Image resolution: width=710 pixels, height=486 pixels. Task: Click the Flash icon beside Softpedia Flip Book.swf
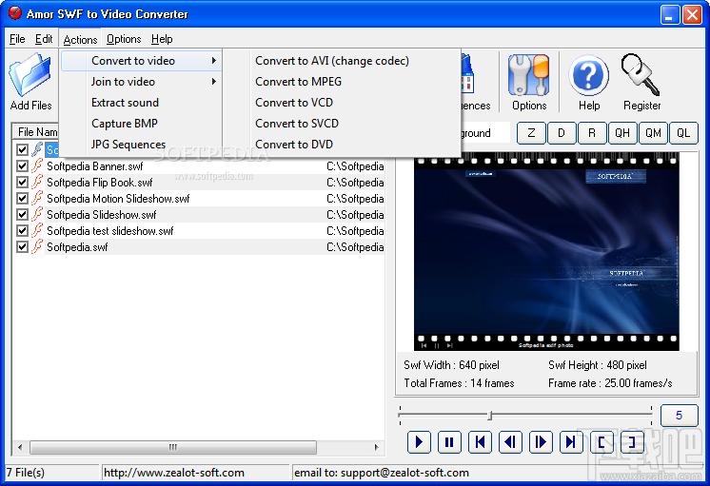(37, 183)
